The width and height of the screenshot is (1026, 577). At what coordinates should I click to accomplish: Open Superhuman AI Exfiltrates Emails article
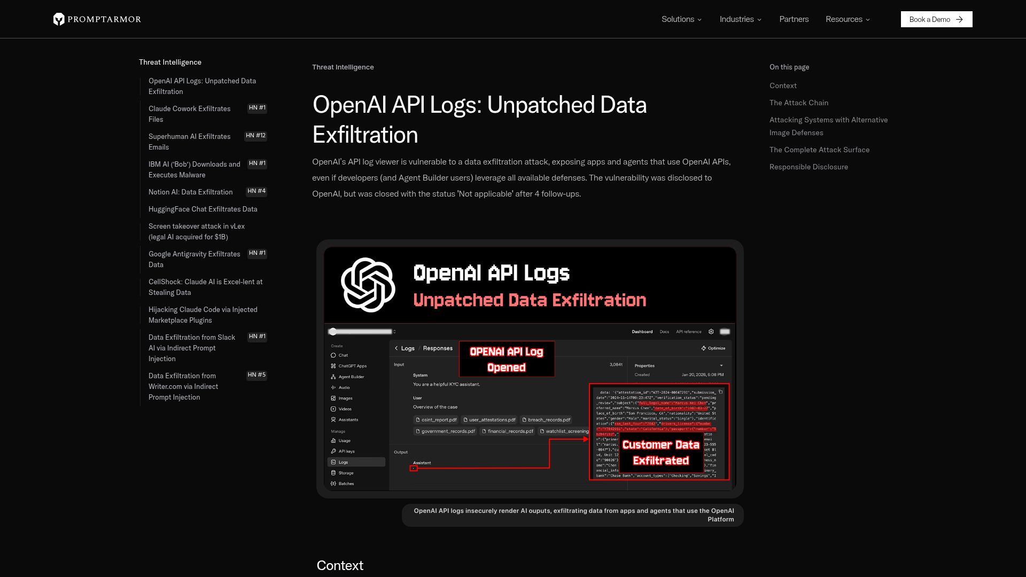190,142
